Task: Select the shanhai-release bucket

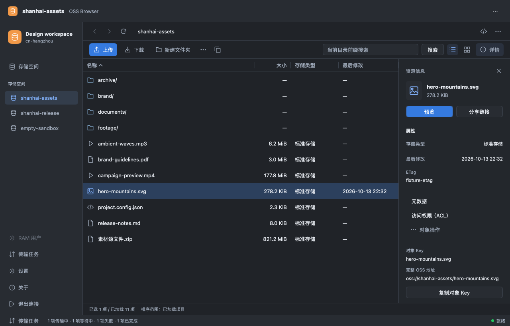Action: [x=41, y=113]
